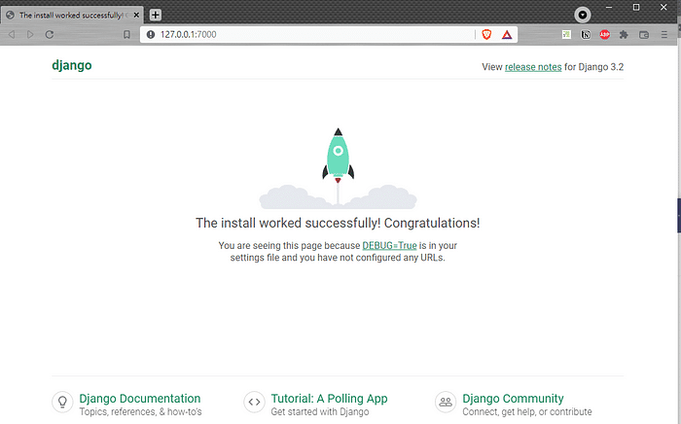Follow the DEBUG=True link
Screen dimensions: 681x424
(x=389, y=246)
